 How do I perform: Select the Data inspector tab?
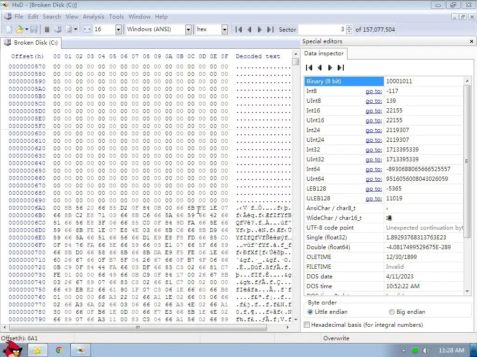(x=324, y=53)
